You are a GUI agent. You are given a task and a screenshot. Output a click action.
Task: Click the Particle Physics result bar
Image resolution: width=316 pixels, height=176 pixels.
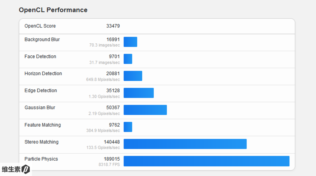206,161
